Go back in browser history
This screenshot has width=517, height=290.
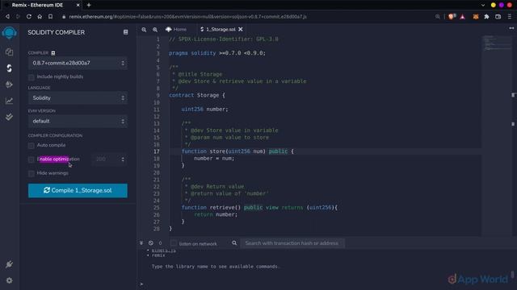point(7,16)
